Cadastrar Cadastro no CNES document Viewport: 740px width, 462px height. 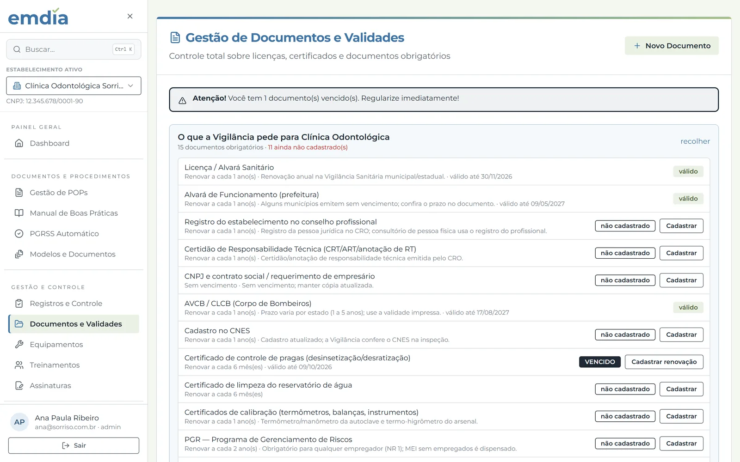[681, 335]
